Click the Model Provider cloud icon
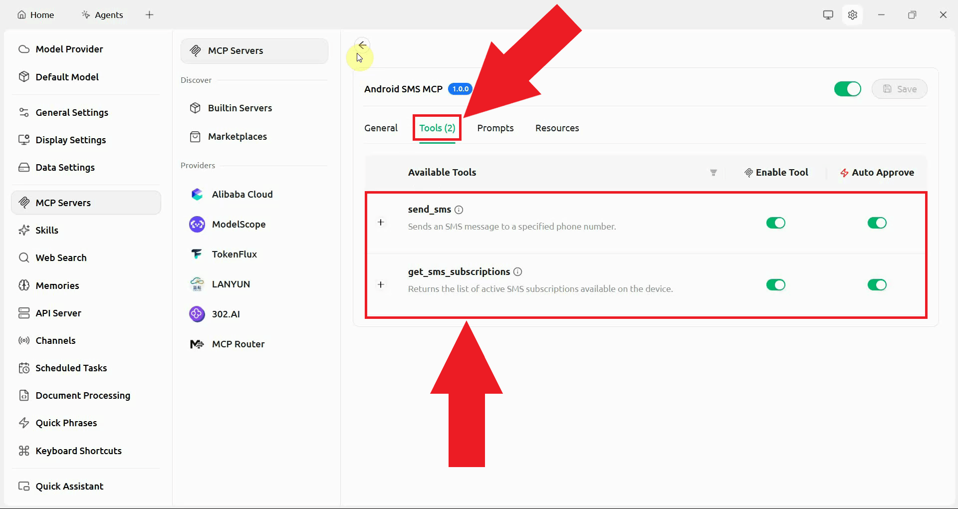The image size is (958, 509). (x=24, y=49)
